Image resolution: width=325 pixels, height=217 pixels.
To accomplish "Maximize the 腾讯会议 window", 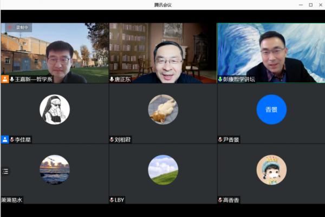I will click(310, 5).
